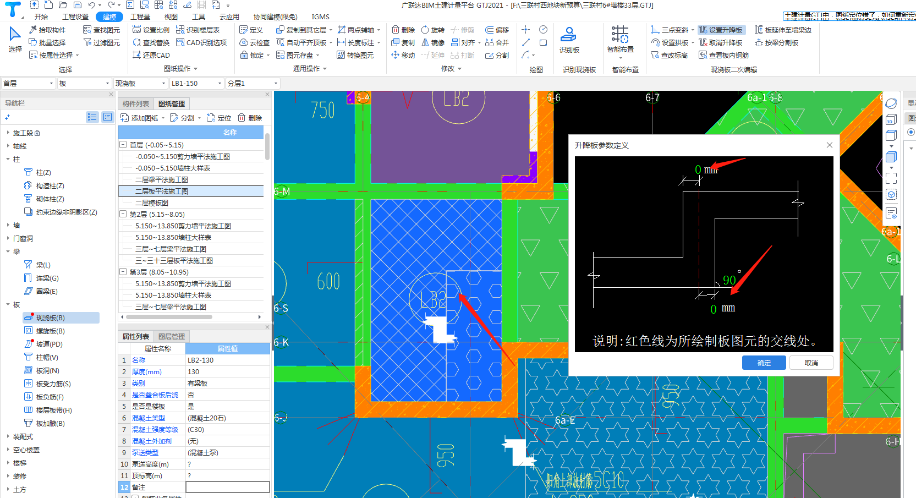Viewport: 916px width, 498px height.
Task: Open the 云应用 cloud apps ribbon tab
Action: [x=229, y=17]
